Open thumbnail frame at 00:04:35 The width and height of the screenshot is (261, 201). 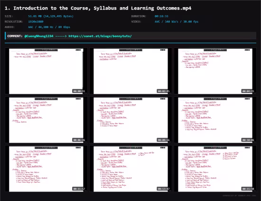click(215, 71)
